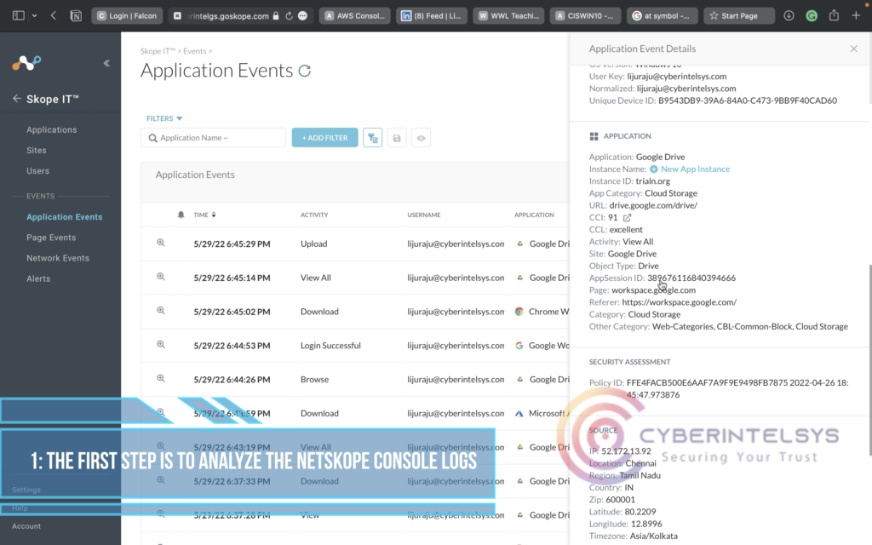Viewport: 872px width, 545px height.
Task: Switch to the LinkedIn Feed tab
Action: click(x=432, y=15)
